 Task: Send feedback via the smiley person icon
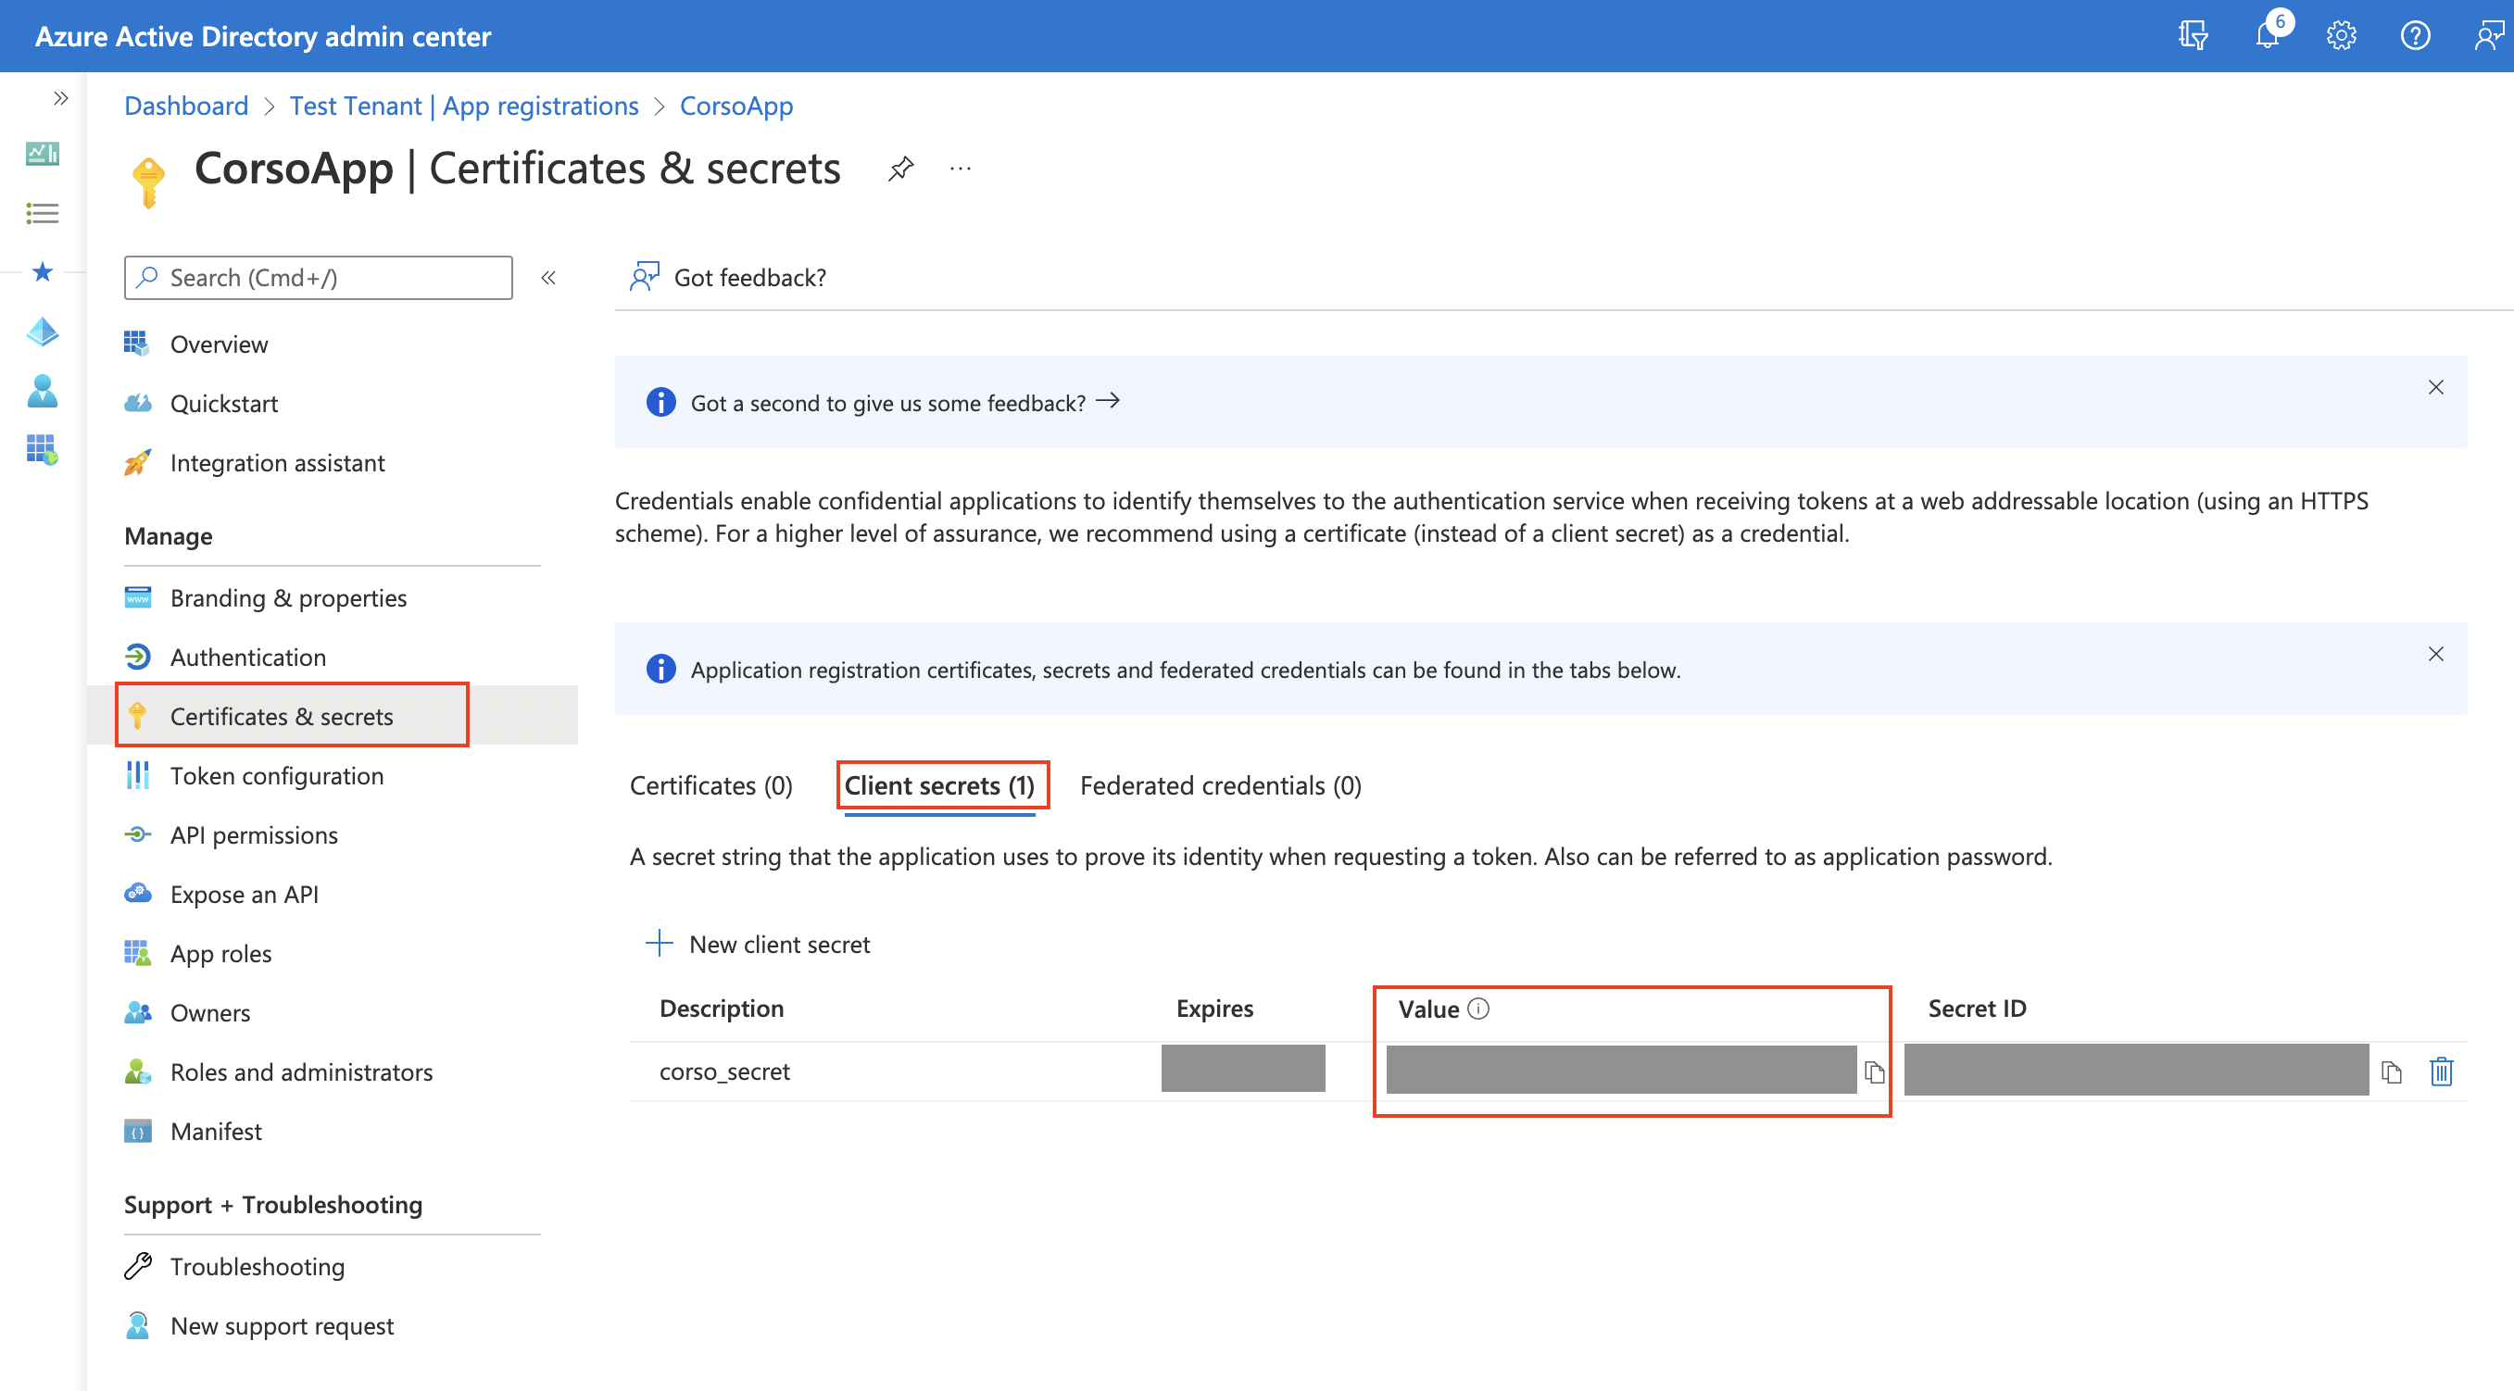2489,35
